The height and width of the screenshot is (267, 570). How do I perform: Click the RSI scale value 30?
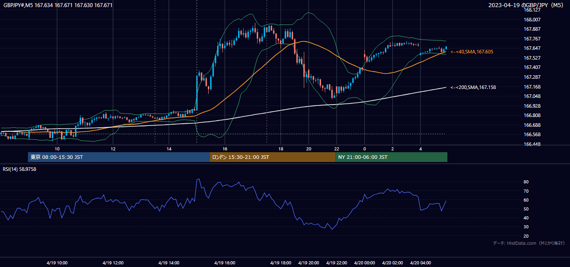click(526, 227)
